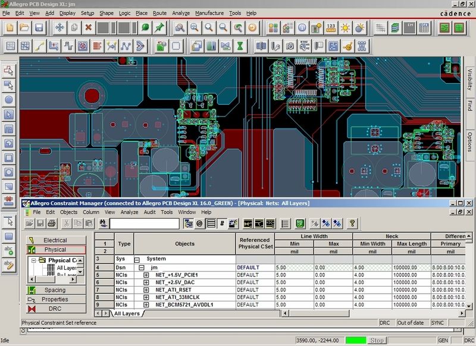
Task: Expand the NET_ATI_33MCLK net class
Action: pyautogui.click(x=146, y=297)
